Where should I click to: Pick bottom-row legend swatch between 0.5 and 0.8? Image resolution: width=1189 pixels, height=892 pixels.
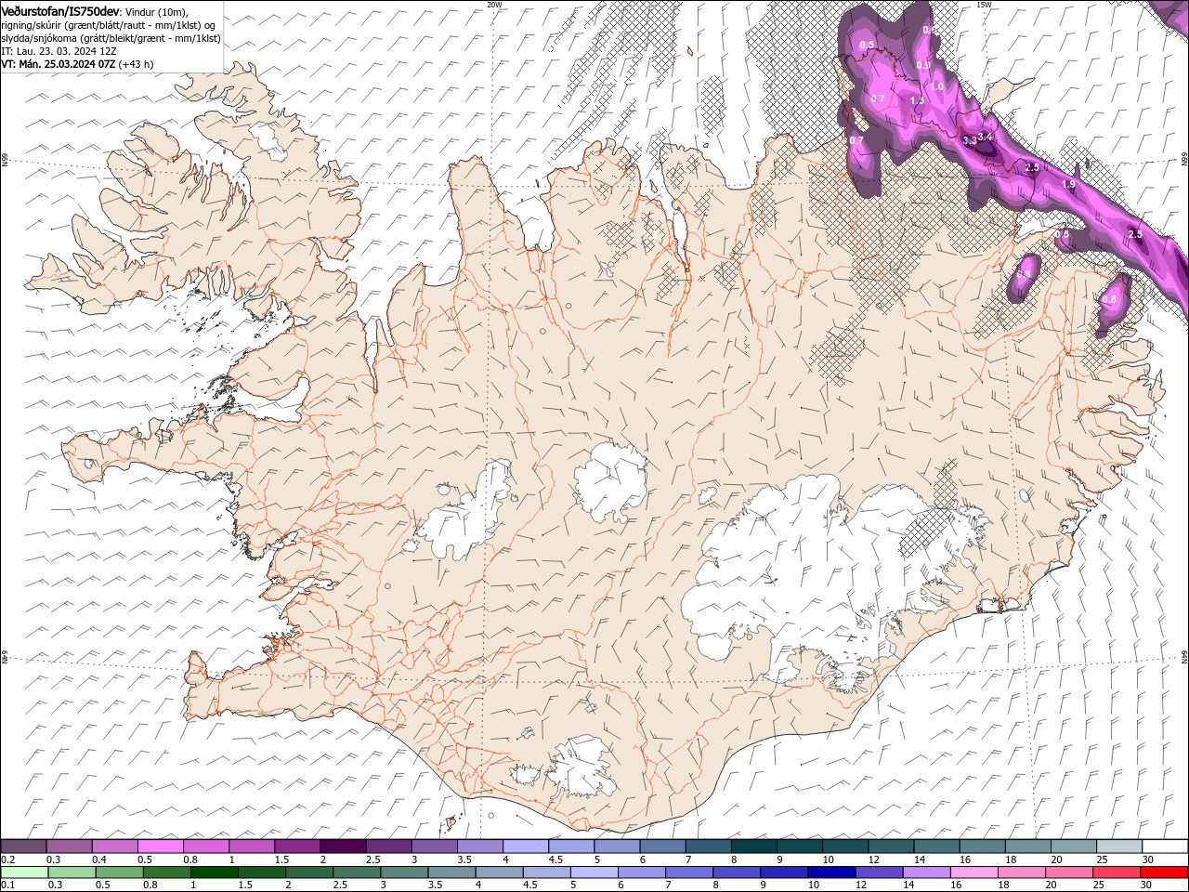click(x=121, y=872)
